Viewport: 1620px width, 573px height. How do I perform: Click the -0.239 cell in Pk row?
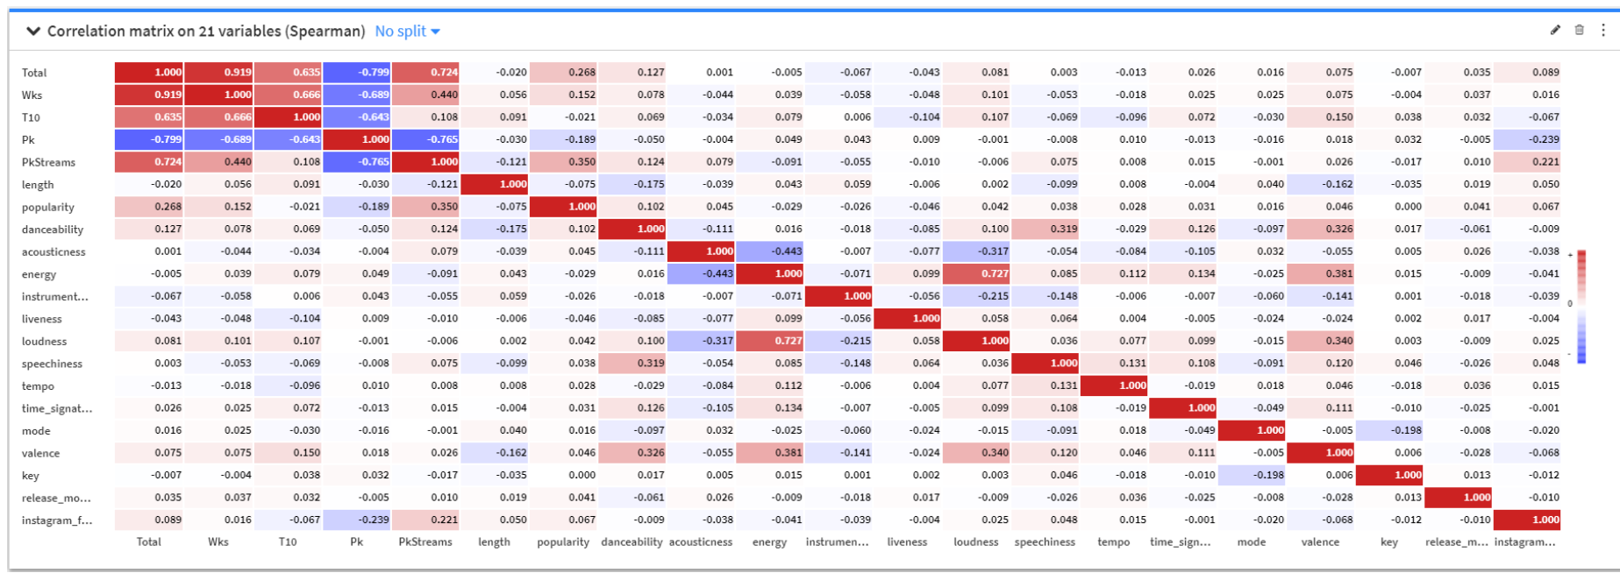(x=1527, y=139)
